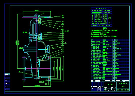Select the 12 14 15 balloon label
The width and height of the screenshot is (135, 96).
65,31
